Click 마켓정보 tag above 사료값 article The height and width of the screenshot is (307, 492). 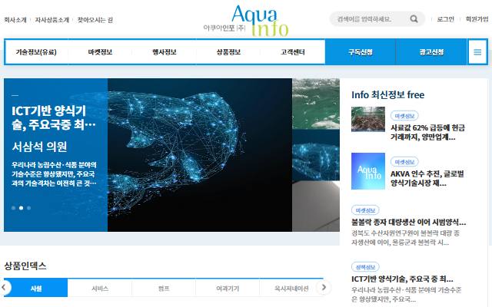[404, 116]
